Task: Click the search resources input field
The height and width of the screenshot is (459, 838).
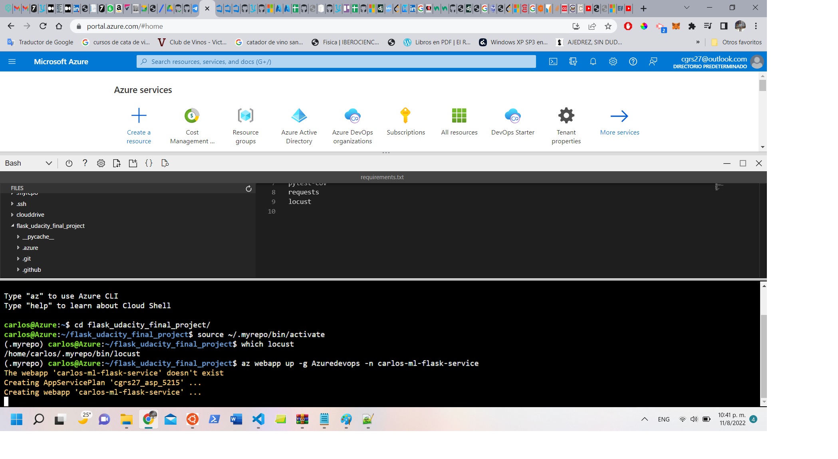Action: coord(336,61)
